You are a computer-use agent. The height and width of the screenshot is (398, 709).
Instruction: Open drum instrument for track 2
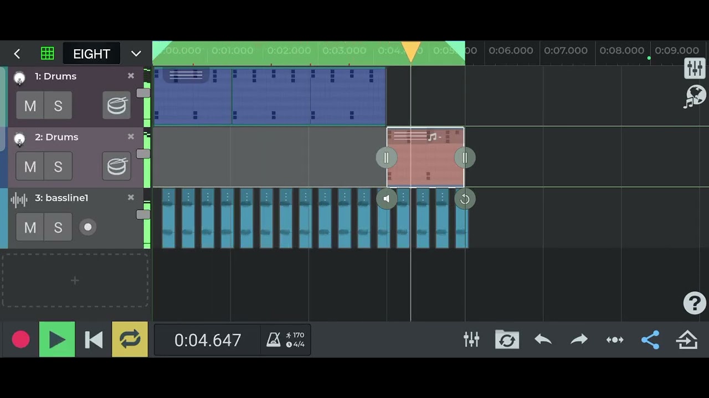pyautogui.click(x=117, y=166)
